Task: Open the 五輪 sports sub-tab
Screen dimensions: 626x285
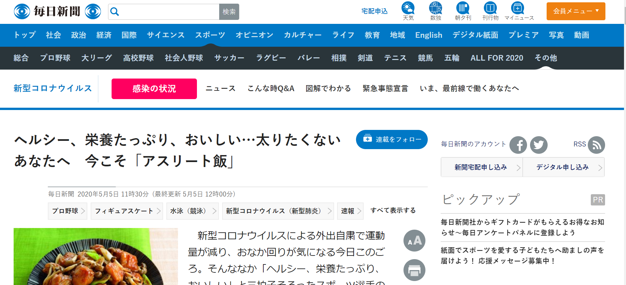Action: tap(452, 58)
